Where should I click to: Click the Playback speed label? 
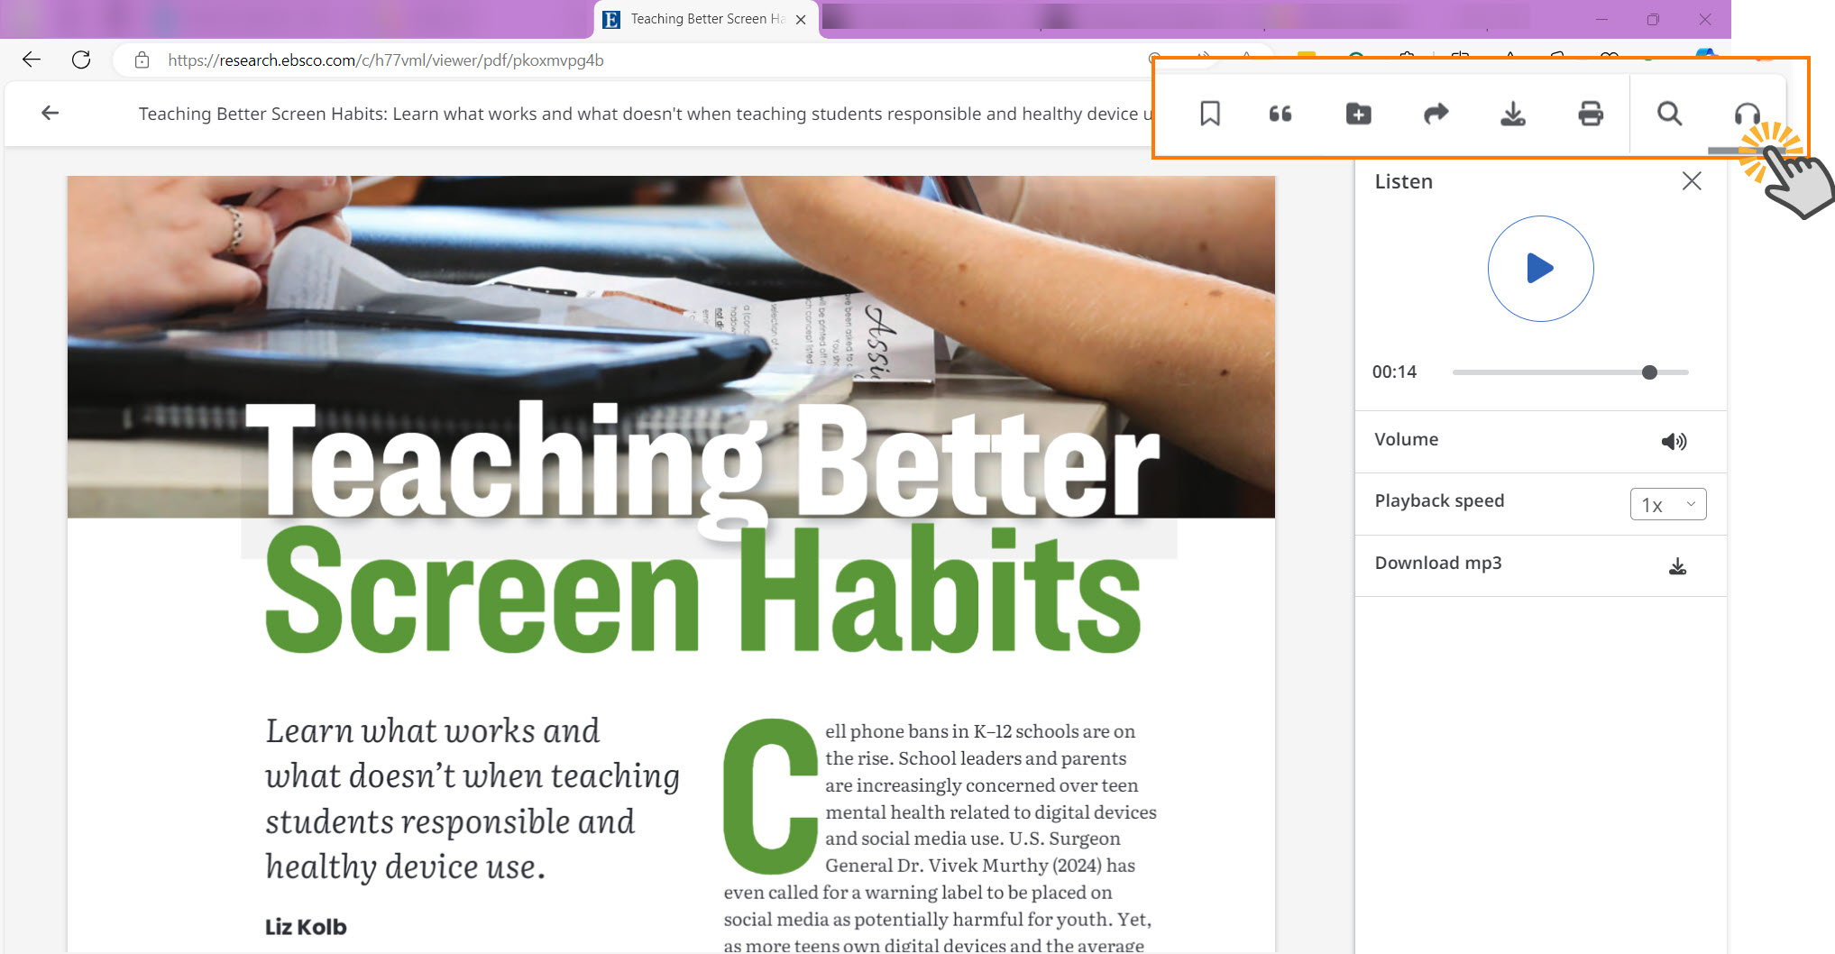coord(1439,500)
